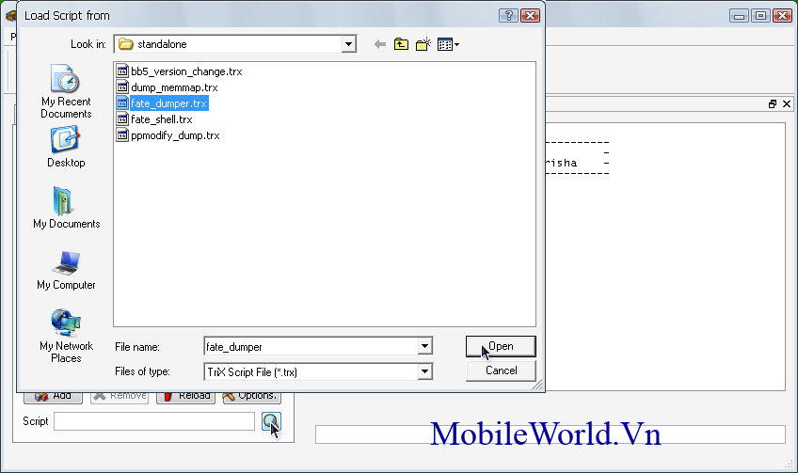Screen dimensions: 798x473
Task: Click the dialog Help question-mark button
Action: point(509,16)
